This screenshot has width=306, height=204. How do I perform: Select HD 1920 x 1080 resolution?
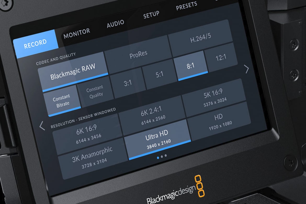pyautogui.click(x=219, y=121)
